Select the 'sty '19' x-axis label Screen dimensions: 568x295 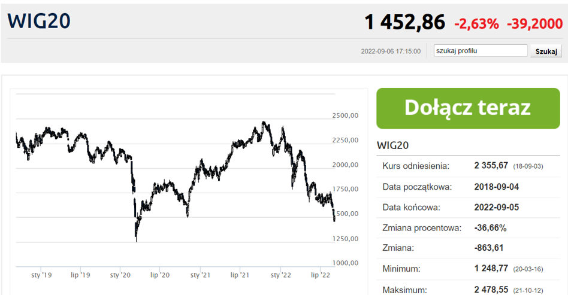click(41, 275)
